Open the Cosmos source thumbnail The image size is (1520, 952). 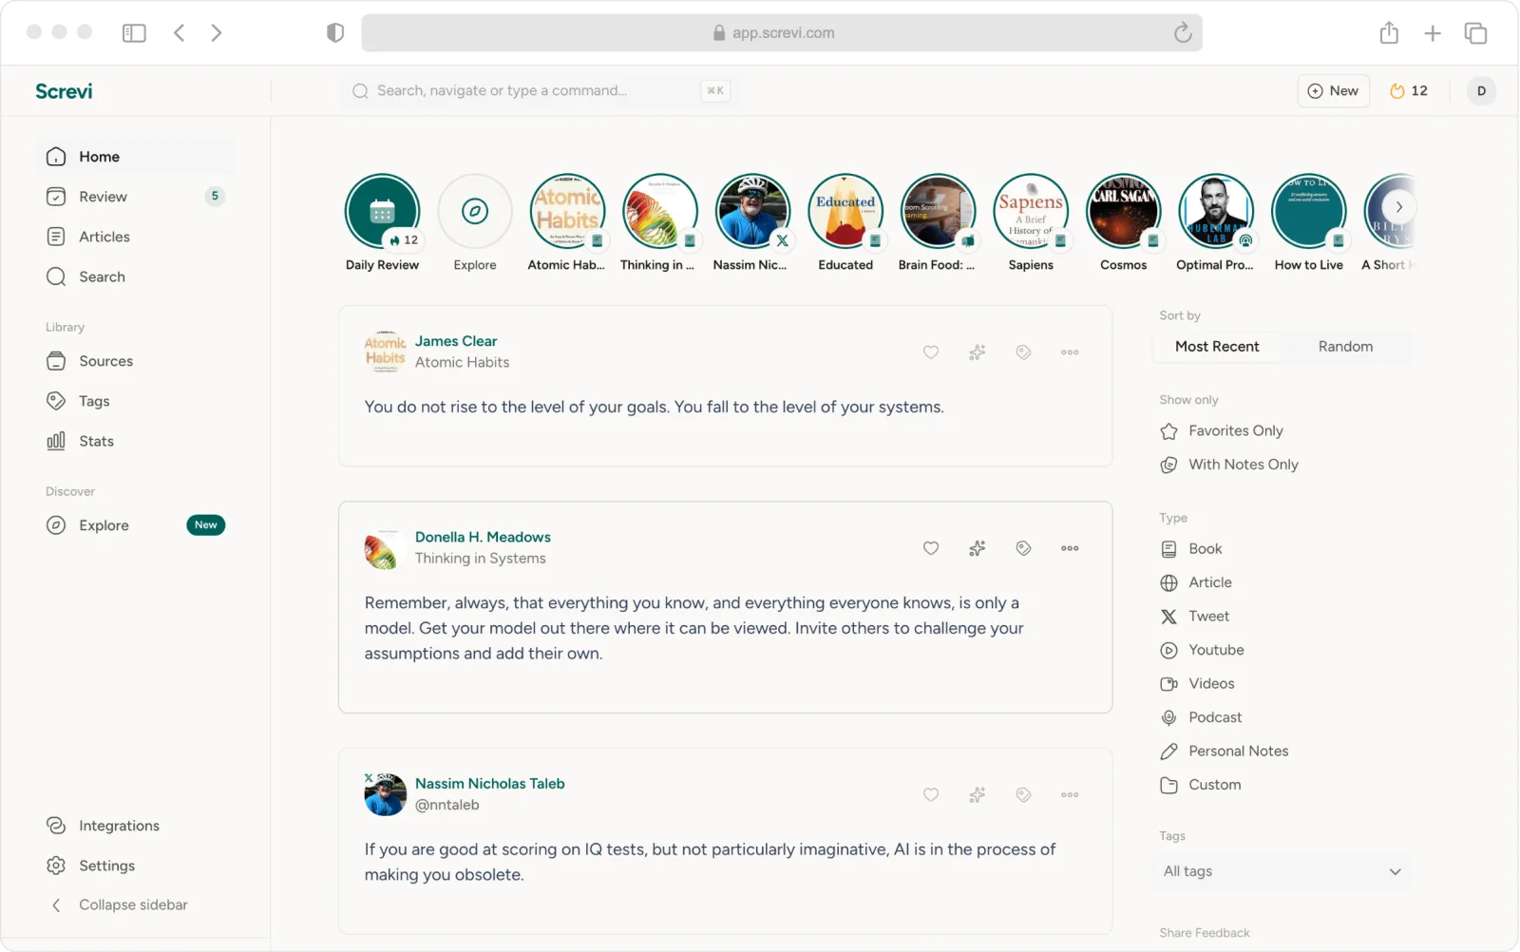pos(1124,211)
